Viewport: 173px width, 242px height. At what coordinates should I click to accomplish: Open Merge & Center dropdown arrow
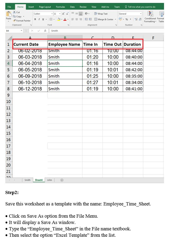[x=115, y=19]
